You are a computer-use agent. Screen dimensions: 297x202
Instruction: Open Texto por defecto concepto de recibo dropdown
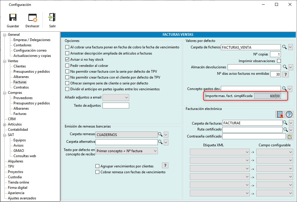click(127, 151)
